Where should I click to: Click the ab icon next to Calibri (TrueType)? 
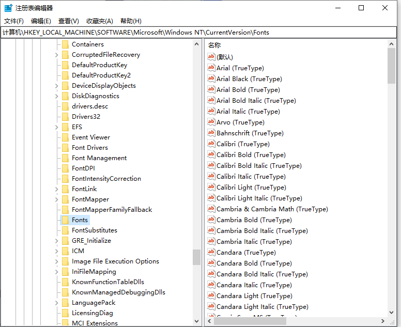(211, 144)
